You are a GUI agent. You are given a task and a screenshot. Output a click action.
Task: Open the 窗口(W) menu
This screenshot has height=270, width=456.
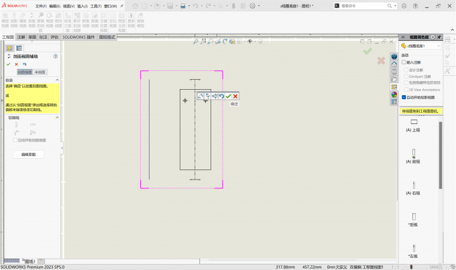point(111,6)
